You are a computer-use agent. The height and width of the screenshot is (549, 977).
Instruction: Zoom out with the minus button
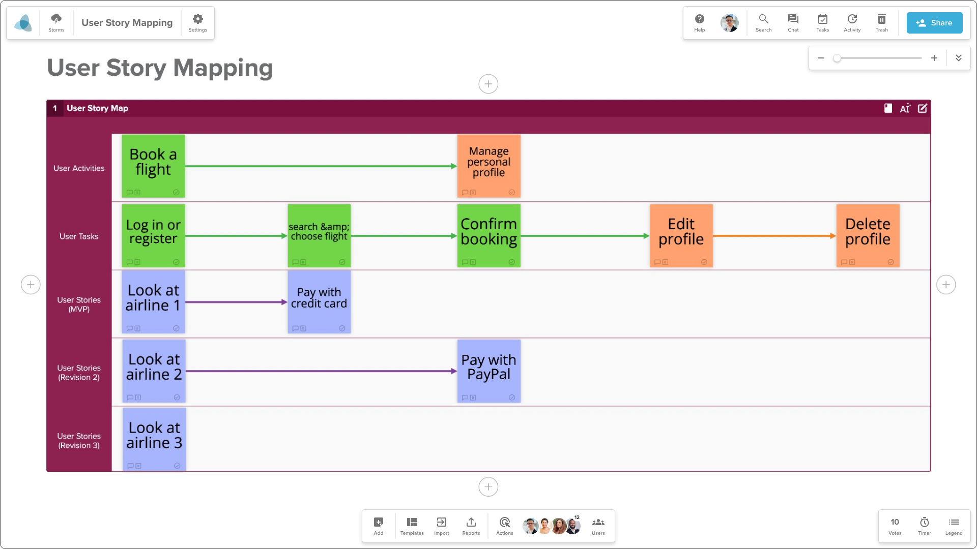[821, 58]
